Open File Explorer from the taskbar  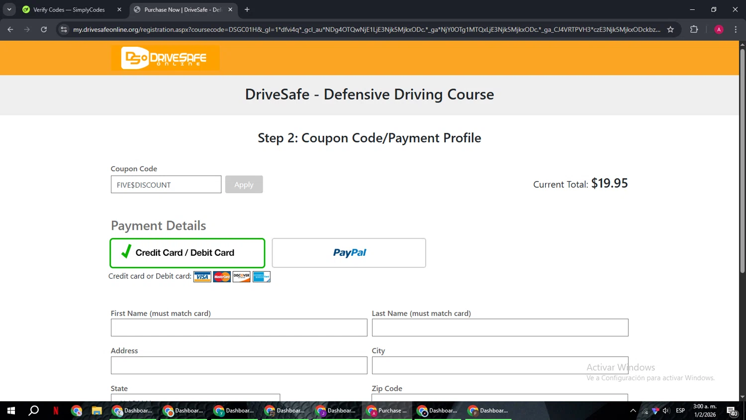[x=96, y=411]
